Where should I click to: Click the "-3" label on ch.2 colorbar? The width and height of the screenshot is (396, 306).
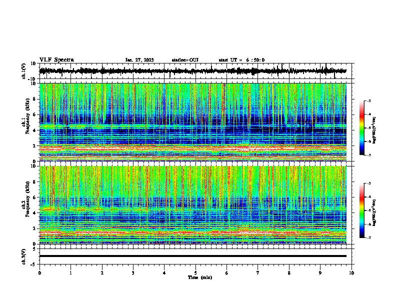(368, 183)
